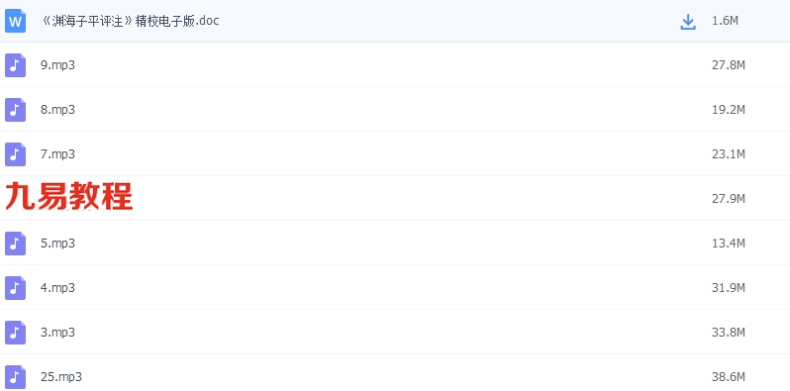Click the Word document file icon
Image resolution: width=790 pixels, height=391 pixels.
15,21
